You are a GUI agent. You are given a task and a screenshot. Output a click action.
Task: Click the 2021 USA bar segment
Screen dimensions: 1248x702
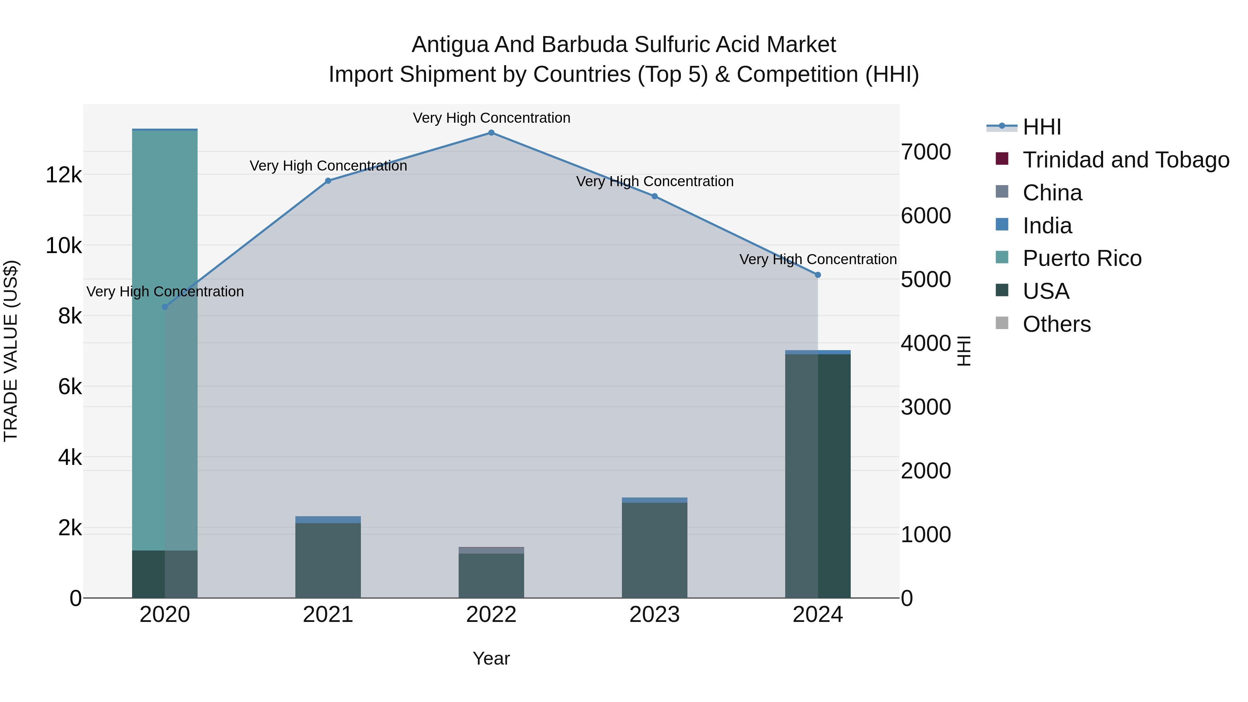328,561
